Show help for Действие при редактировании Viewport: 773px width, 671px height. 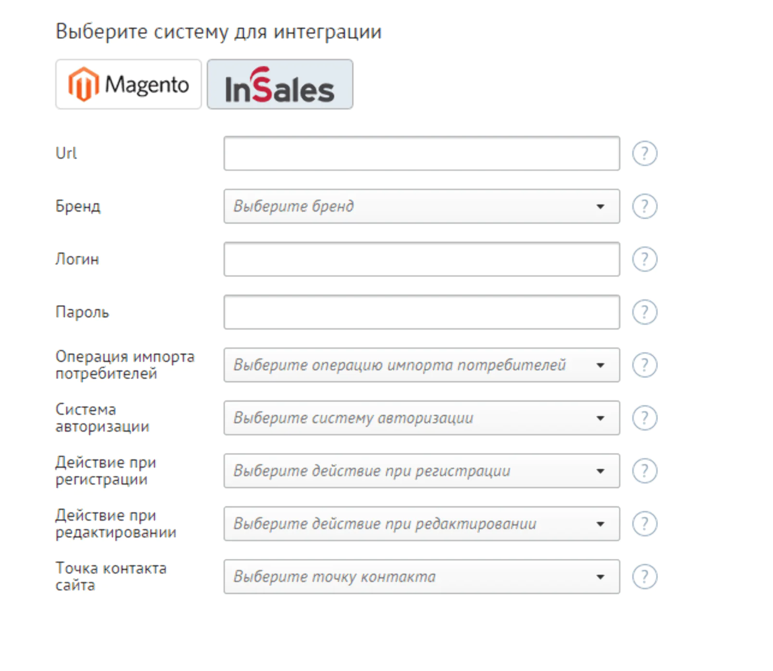tap(644, 524)
